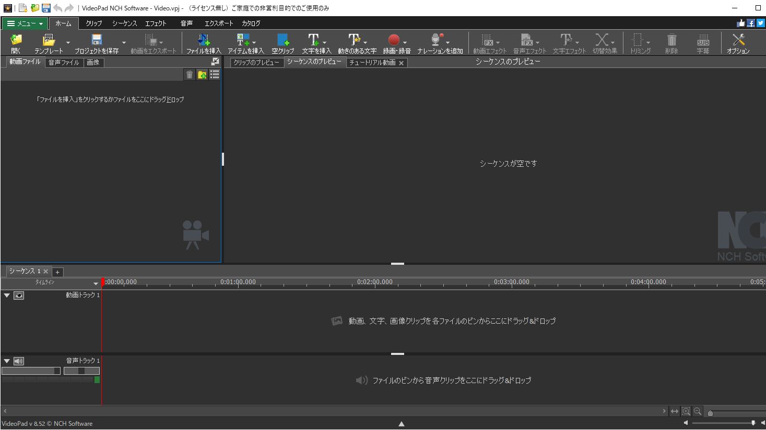Click the 削除 trash can toolbar icon
Screen dimensions: 766x430
(671, 40)
